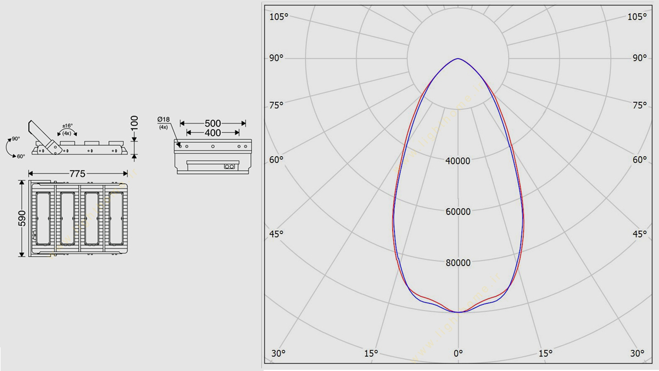This screenshot has width=659, height=371.
Task: Select the top-view drawing with four LED modules
Action: pos(78,218)
